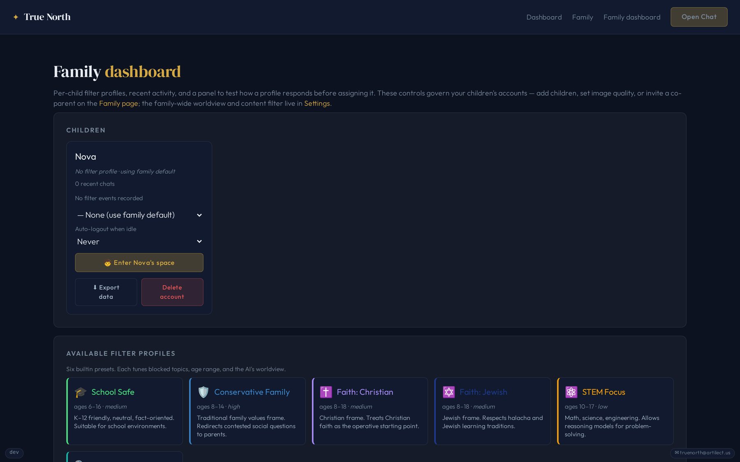Select the STEM Focus profile title

click(x=604, y=392)
